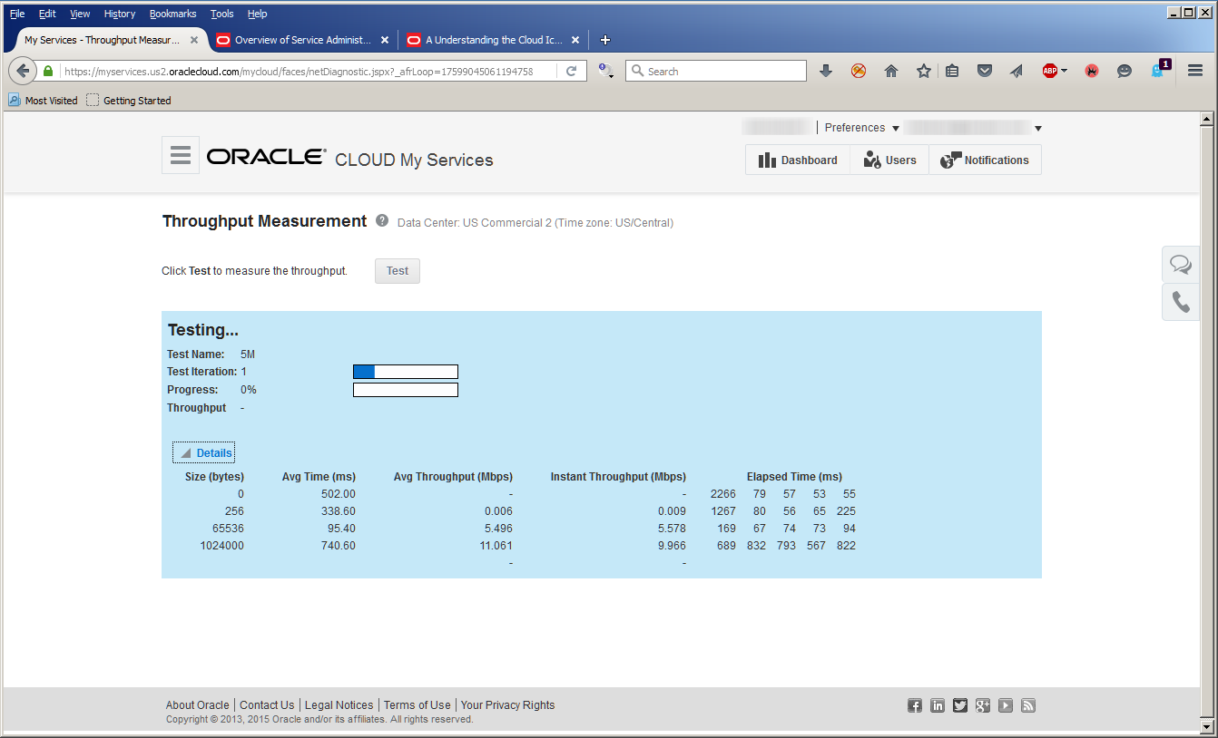Click the page scrollbar down arrow

(x=1206, y=726)
